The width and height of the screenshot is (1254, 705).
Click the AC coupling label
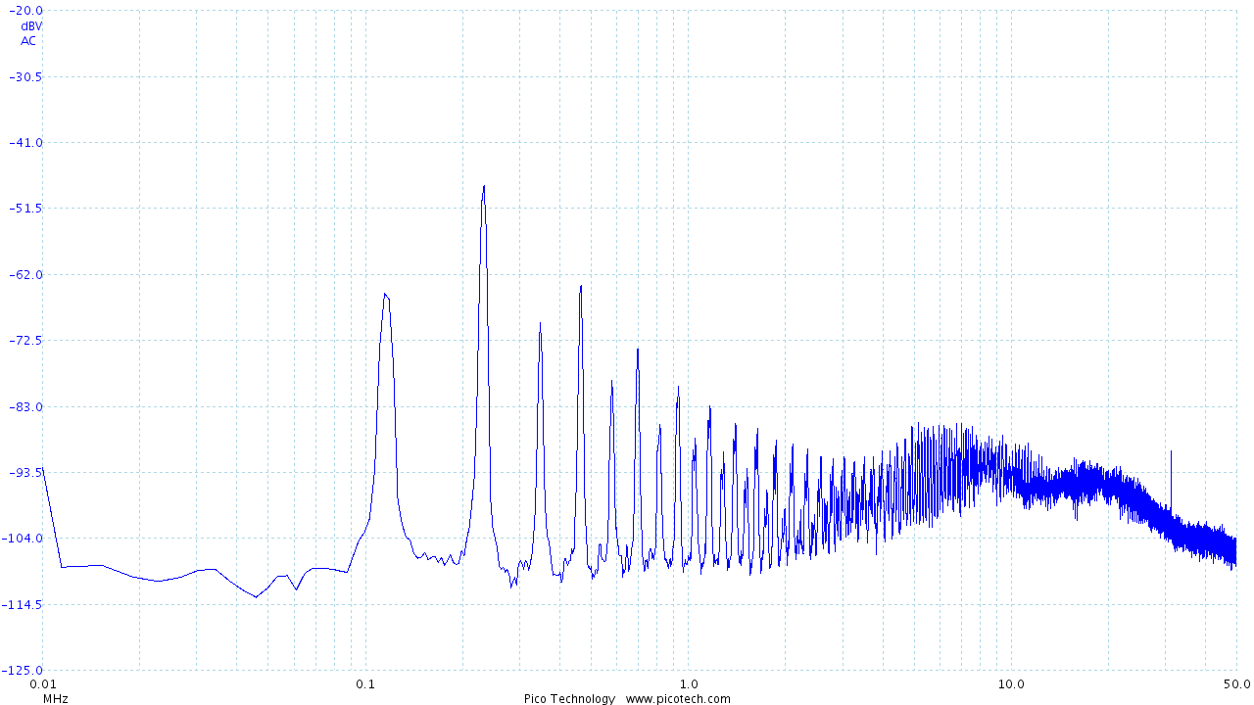click(28, 41)
